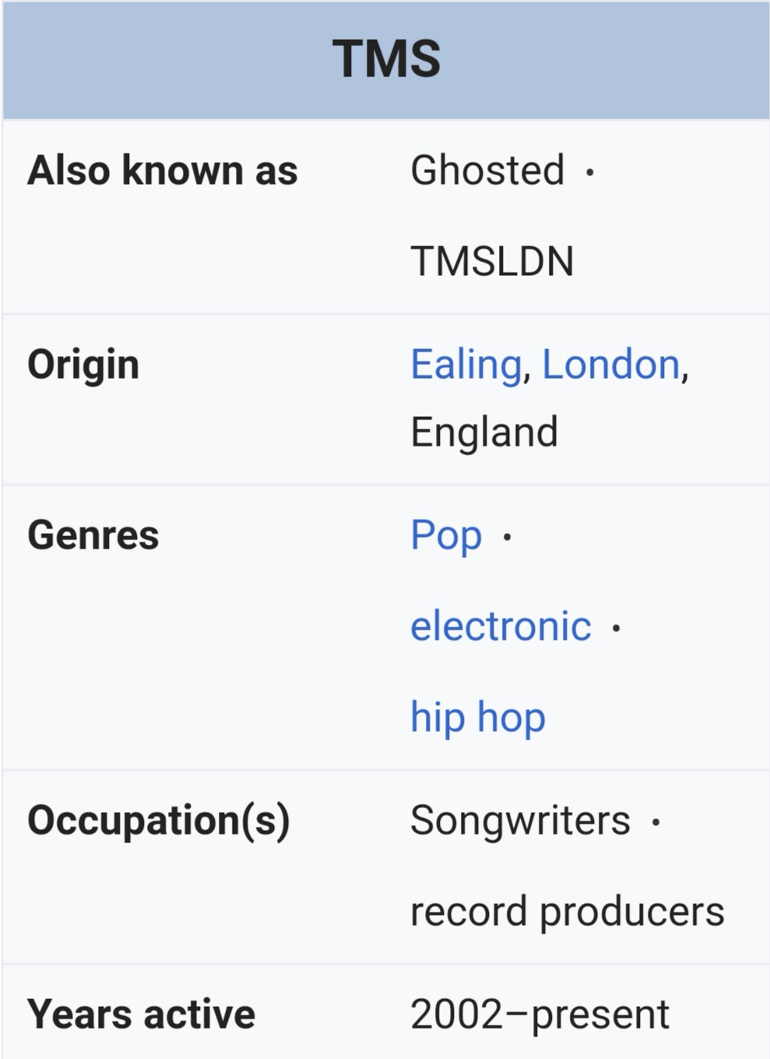Click the TMS infobox title
770x1059 pixels.
386,59
